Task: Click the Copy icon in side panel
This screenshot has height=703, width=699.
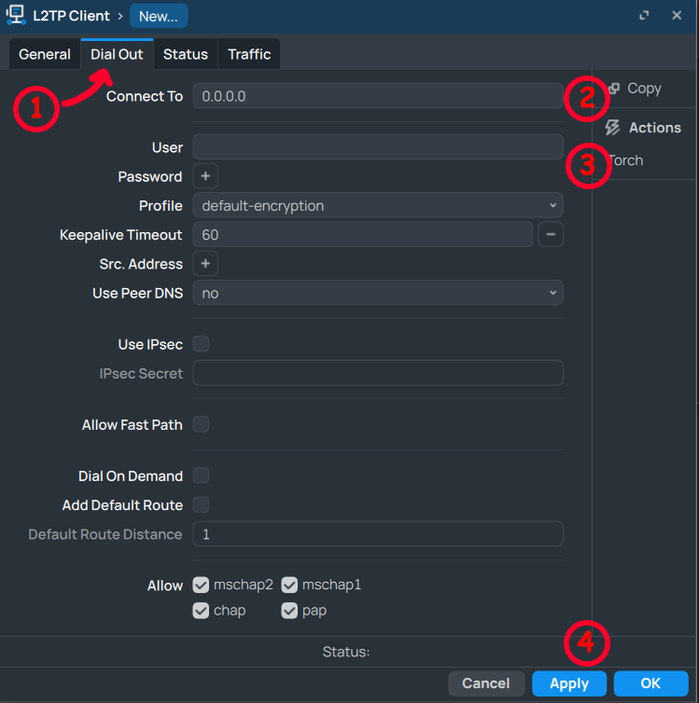Action: [614, 89]
